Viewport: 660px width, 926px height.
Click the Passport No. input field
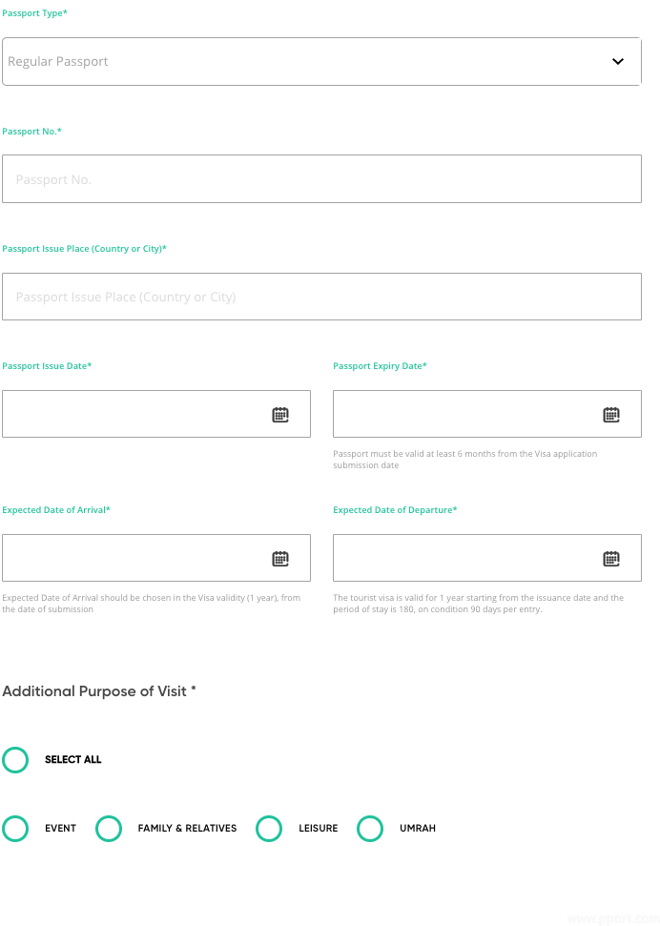tap(321, 179)
